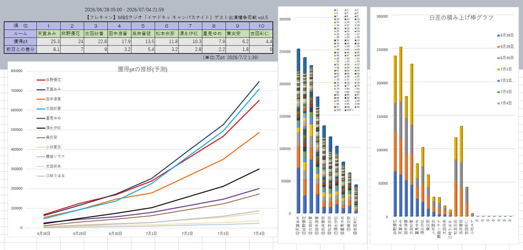
Task: Select the ルーム header cell in the table
Action: [x=20, y=33]
